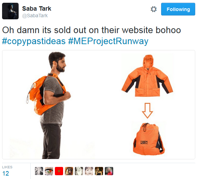The height and width of the screenshot is (179, 198).
Task: Open the first grayscale liker avatar
Action: (x=39, y=171)
